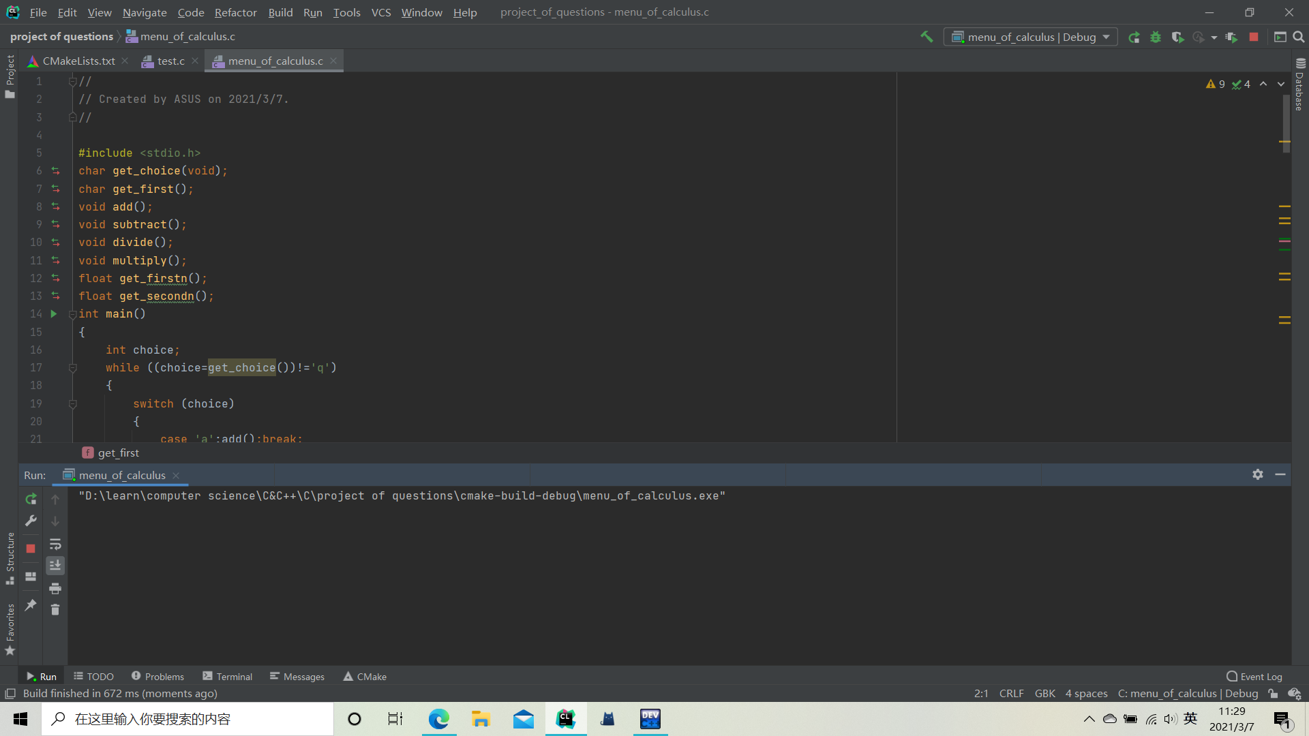Click the read-only lock icon in status bar
The height and width of the screenshot is (736, 1309).
(1273, 694)
